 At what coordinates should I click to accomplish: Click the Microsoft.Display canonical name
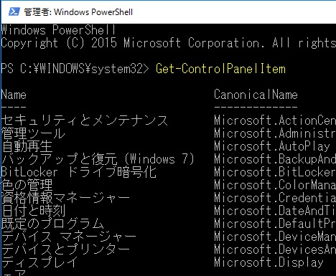[x=269, y=262]
